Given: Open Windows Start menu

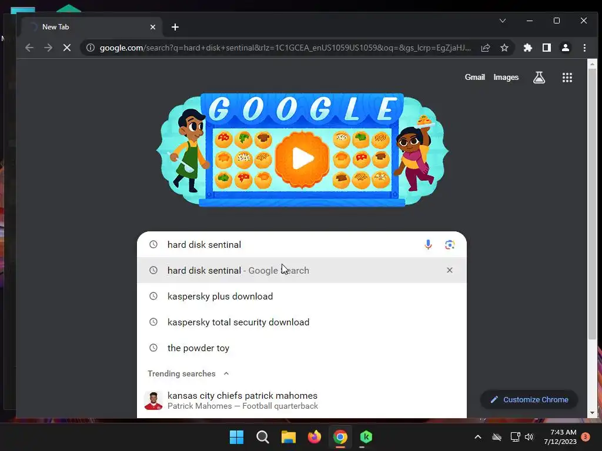Looking at the screenshot, I should 236,437.
